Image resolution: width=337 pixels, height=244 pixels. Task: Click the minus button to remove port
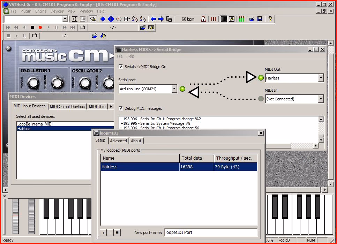point(110,232)
